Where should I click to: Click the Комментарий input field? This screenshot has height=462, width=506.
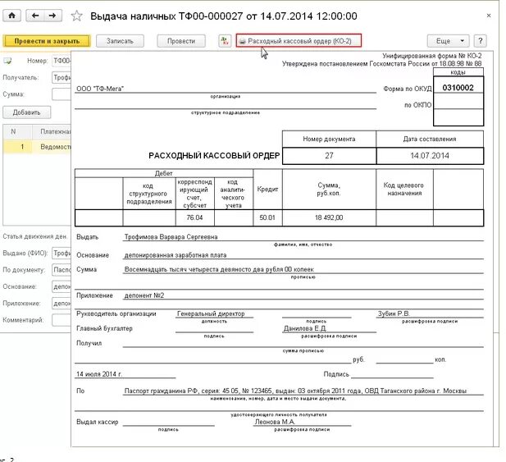pos(62,320)
